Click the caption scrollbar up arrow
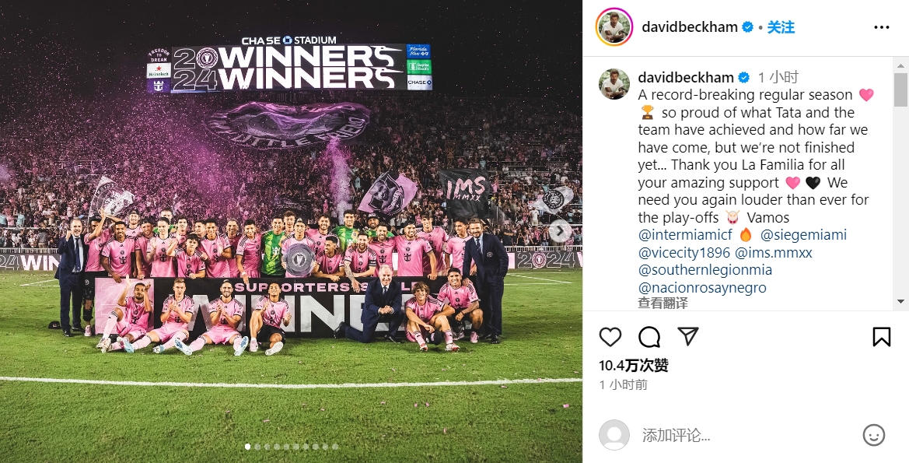The width and height of the screenshot is (909, 463). pyautogui.click(x=900, y=65)
